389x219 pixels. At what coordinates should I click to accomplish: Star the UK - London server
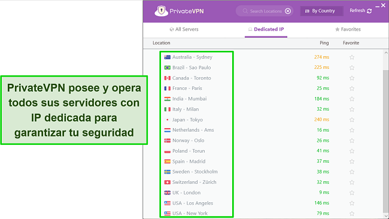(x=351, y=193)
